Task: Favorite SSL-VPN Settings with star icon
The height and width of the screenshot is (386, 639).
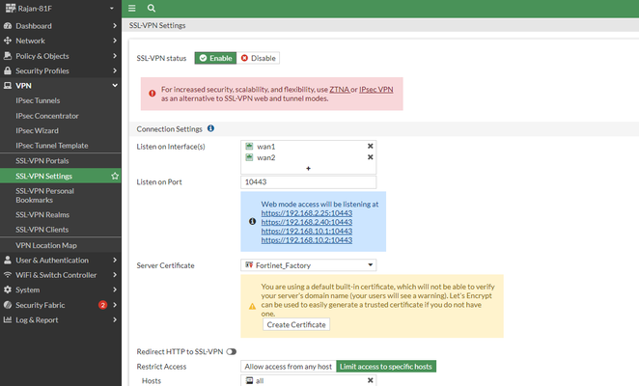Action: (116, 176)
